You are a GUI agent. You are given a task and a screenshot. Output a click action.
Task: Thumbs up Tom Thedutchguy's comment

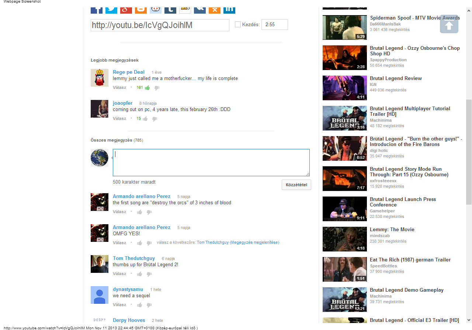140,274
